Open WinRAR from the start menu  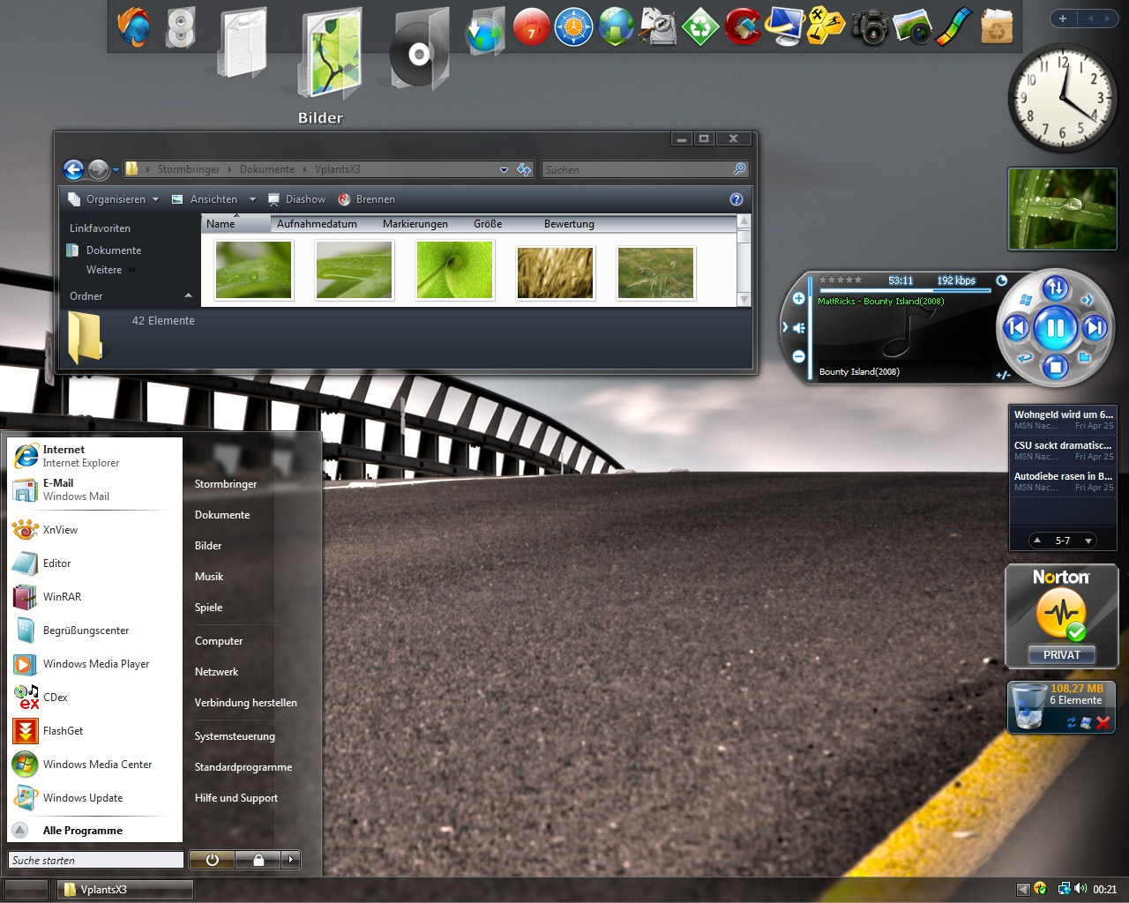click(x=95, y=597)
